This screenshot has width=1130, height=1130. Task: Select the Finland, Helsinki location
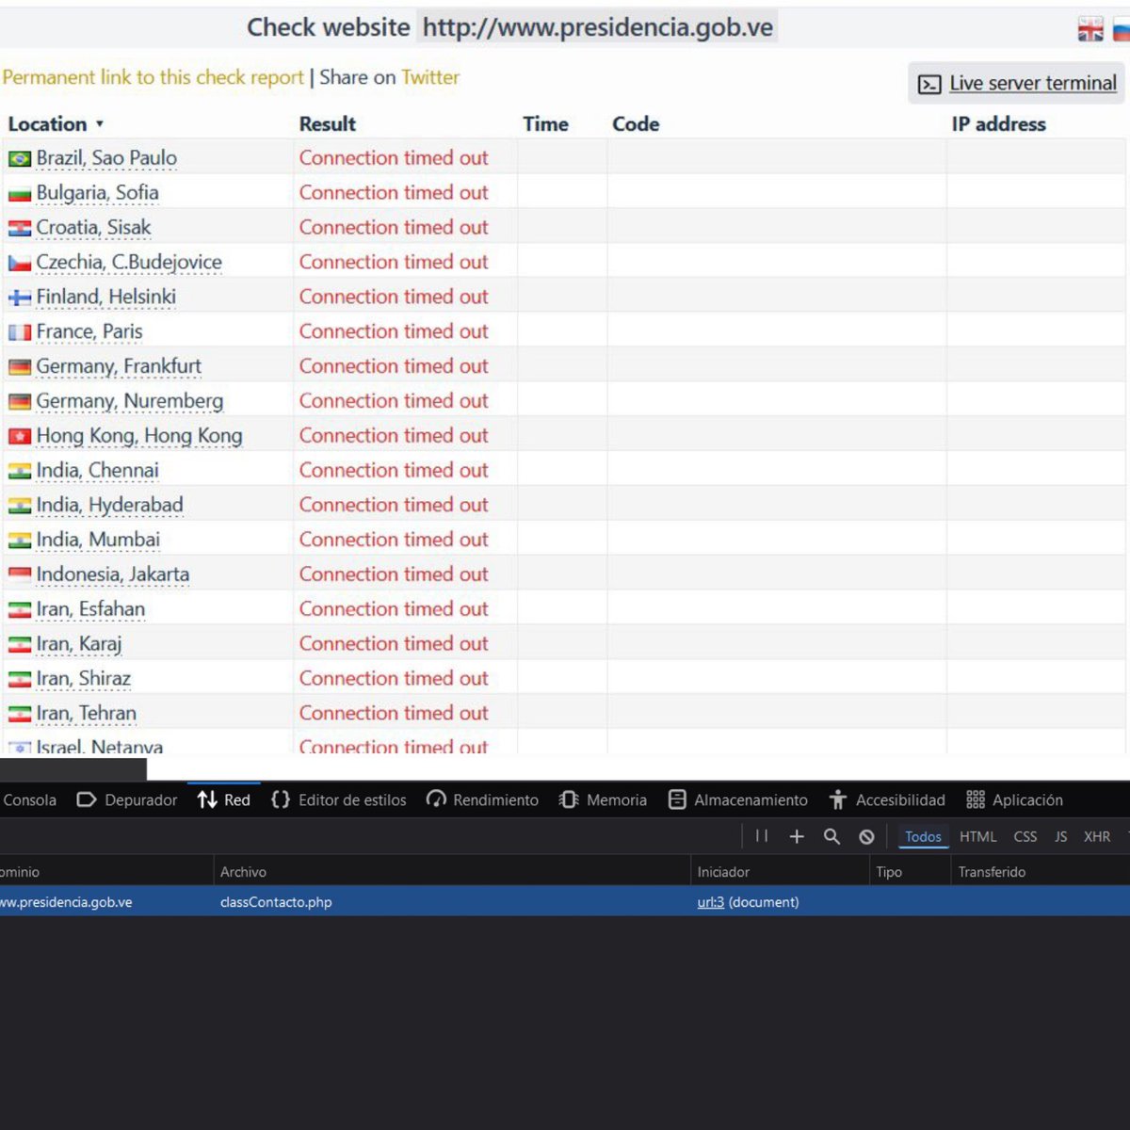[x=105, y=297]
